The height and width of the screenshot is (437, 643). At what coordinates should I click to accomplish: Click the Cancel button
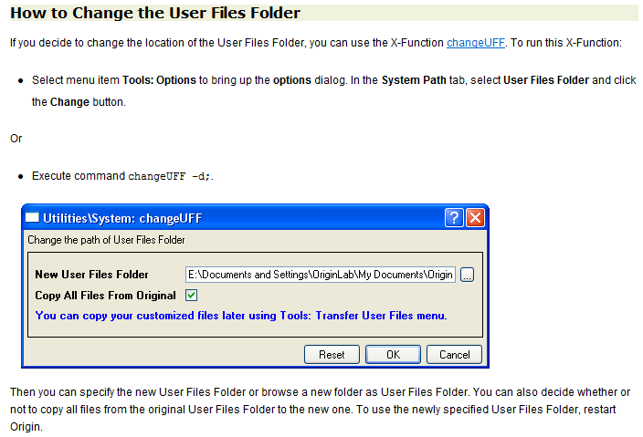pyautogui.click(x=454, y=354)
